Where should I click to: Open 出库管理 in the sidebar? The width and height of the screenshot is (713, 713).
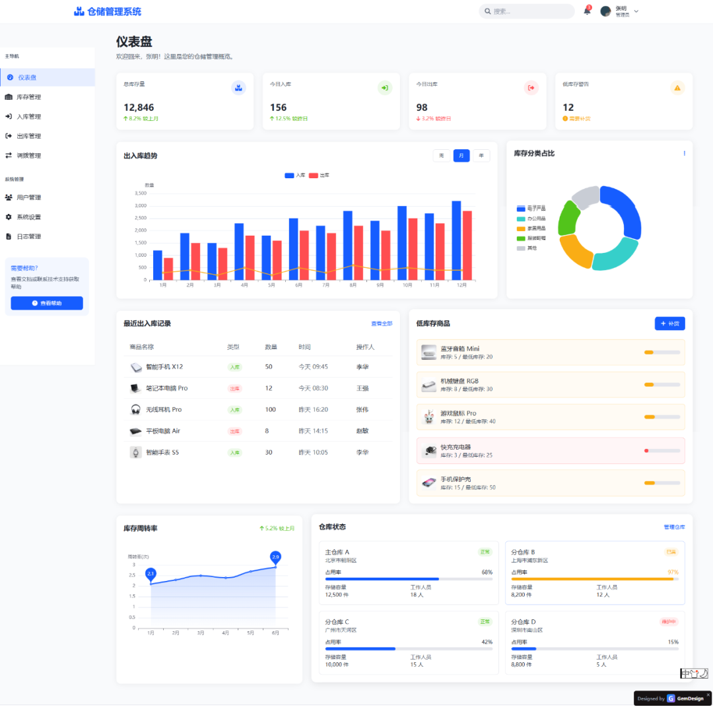[48, 136]
